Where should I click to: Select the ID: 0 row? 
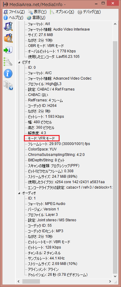(x=32, y=68)
